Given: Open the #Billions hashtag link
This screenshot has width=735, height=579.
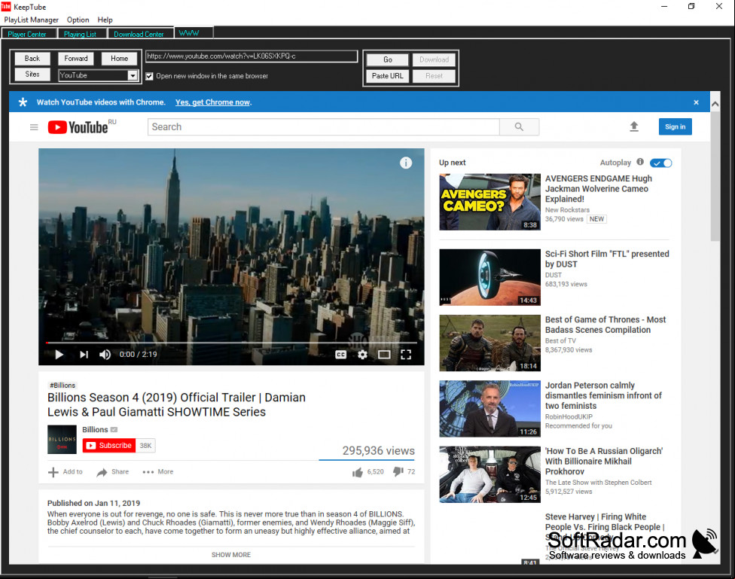Looking at the screenshot, I should pos(63,385).
